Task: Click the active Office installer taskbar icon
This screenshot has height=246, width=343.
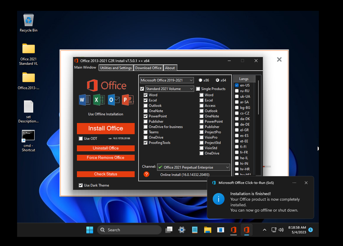Action: pos(247,230)
